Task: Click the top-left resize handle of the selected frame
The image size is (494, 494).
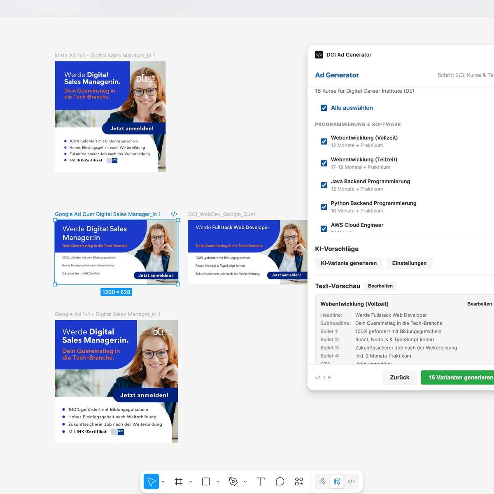Action: 55,220
